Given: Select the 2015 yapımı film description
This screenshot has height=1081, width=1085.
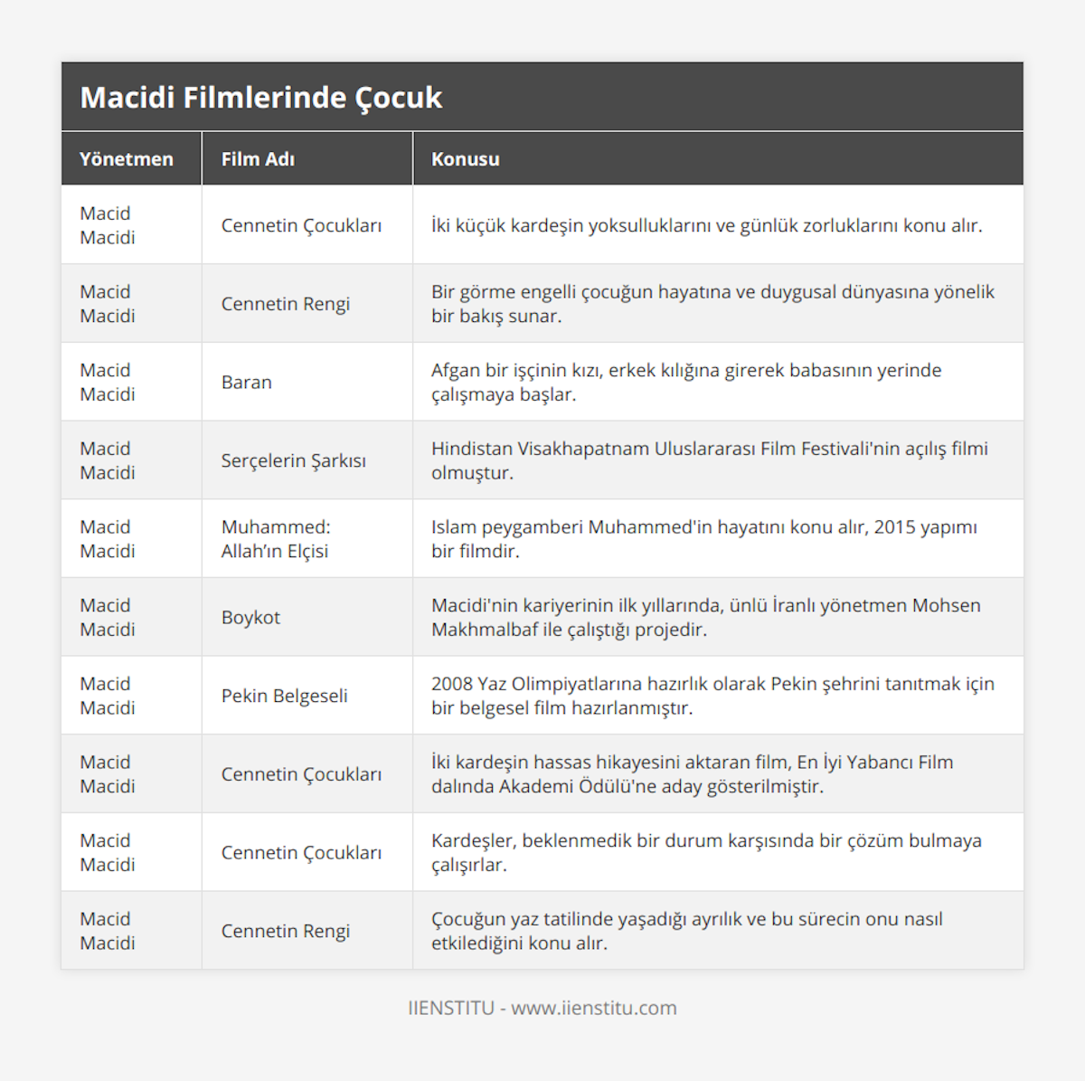Looking at the screenshot, I should tap(703, 539).
